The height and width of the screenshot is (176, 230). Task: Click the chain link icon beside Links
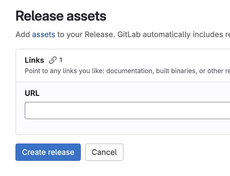pyautogui.click(x=53, y=60)
